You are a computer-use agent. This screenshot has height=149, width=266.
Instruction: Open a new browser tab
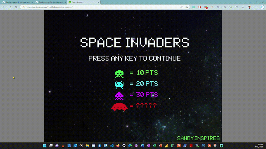point(103,2)
